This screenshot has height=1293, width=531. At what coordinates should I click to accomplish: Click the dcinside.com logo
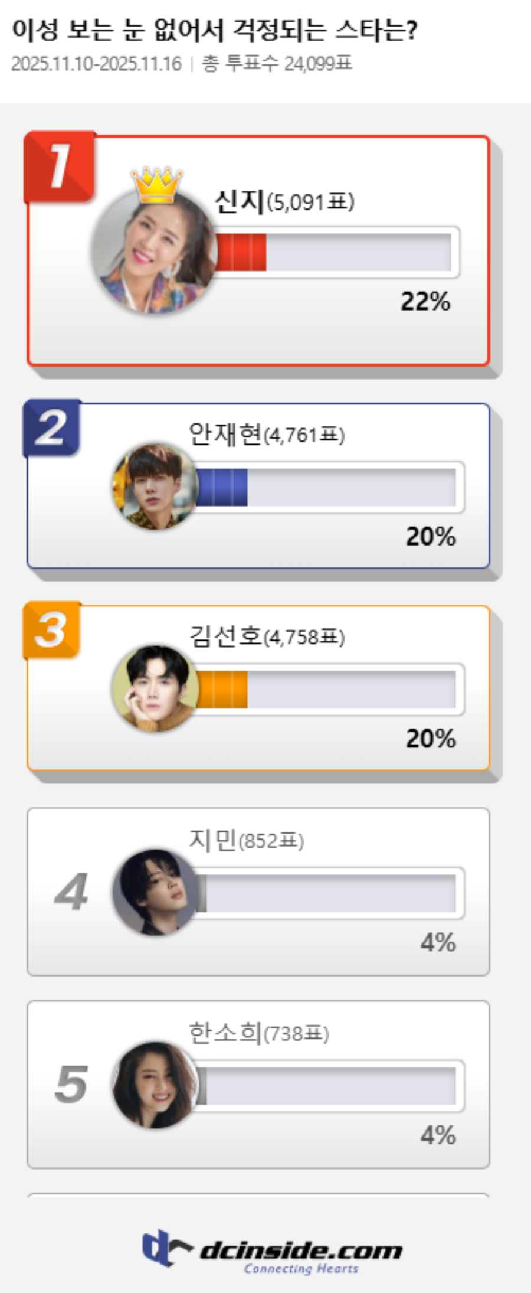273,1249
